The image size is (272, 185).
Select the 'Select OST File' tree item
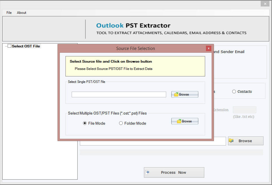click(x=26, y=46)
